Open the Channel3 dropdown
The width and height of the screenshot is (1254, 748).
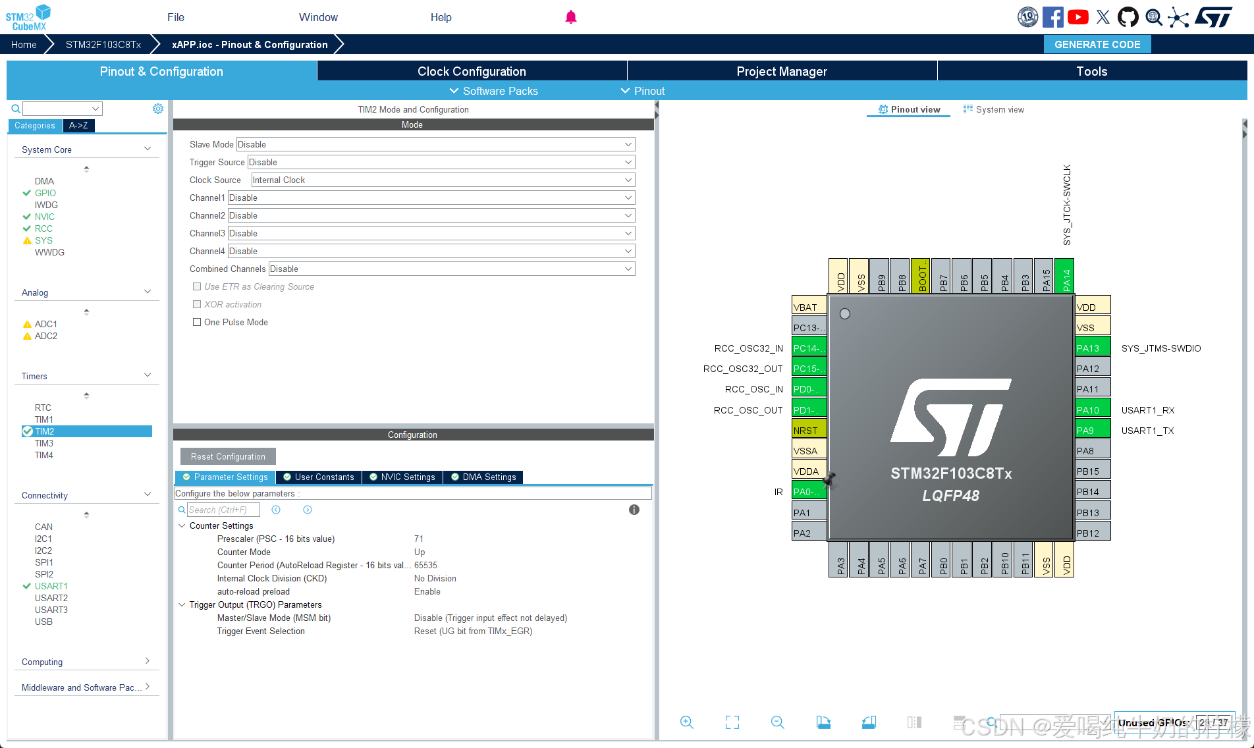pyautogui.click(x=431, y=233)
